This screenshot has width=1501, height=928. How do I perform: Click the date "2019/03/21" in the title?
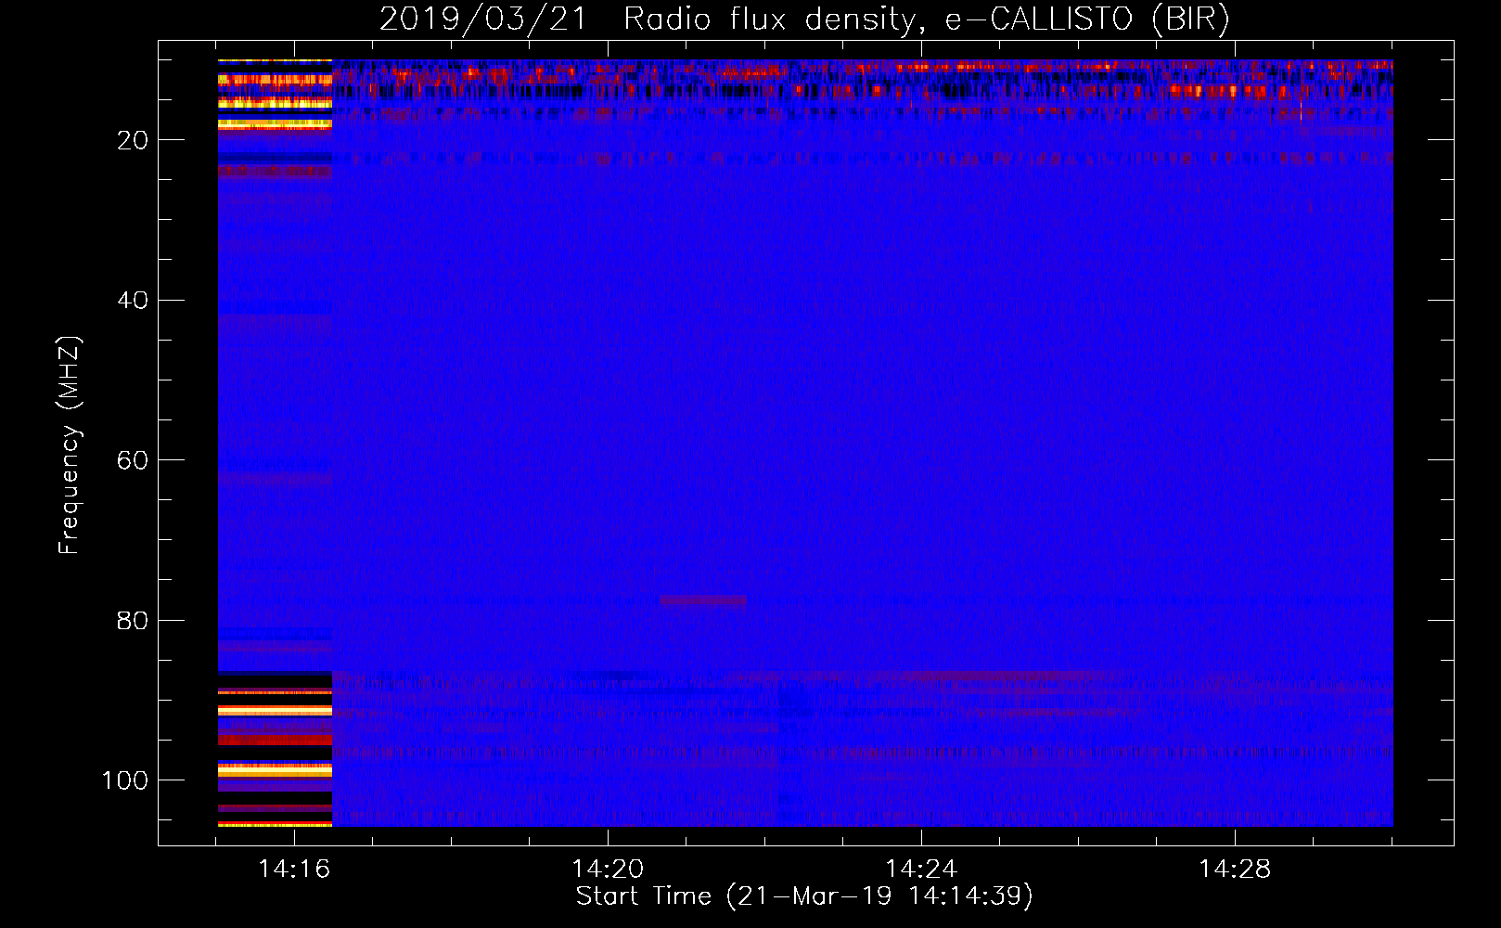click(483, 19)
